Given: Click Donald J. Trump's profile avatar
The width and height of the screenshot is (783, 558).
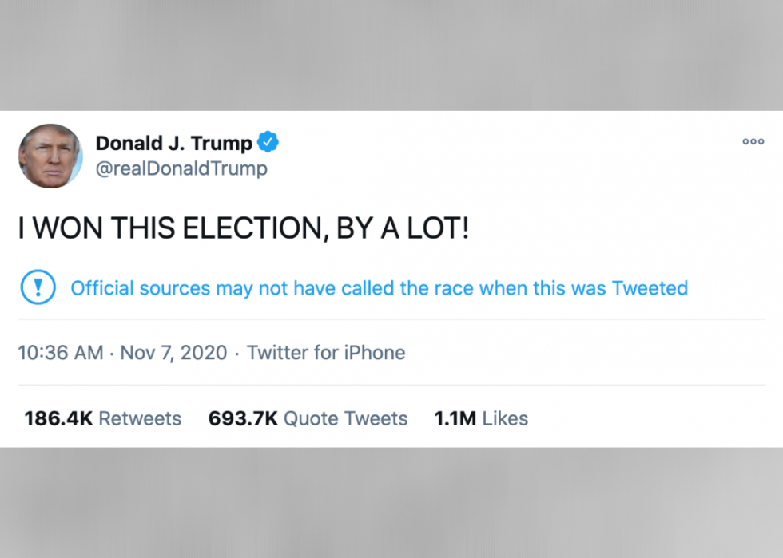Looking at the screenshot, I should click(50, 156).
